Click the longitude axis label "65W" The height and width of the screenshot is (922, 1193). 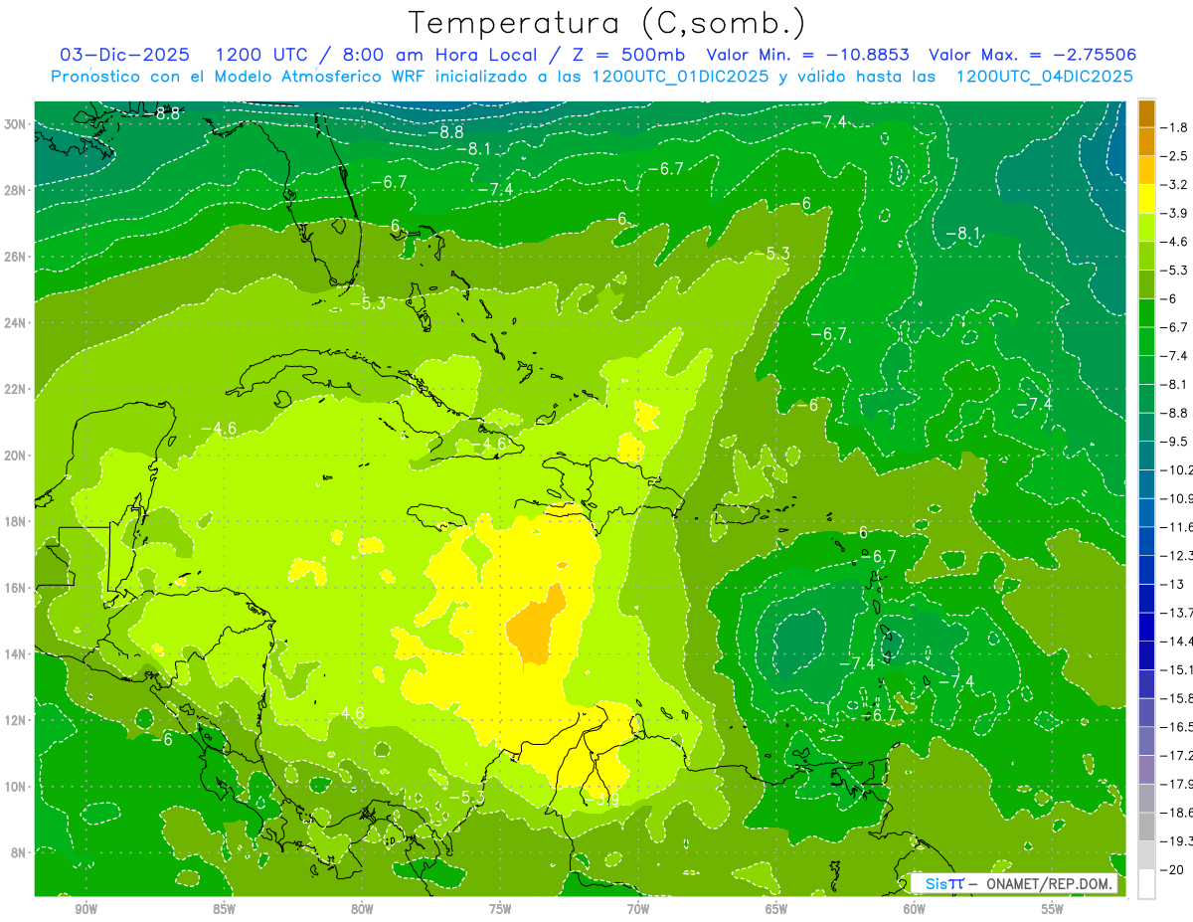point(776,910)
